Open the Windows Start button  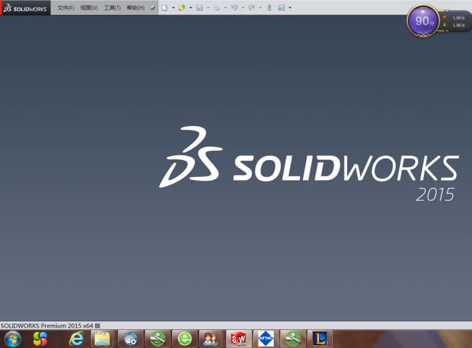pos(12,339)
